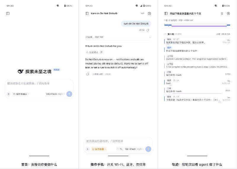
Task: Open the list view icon on trace screen
Action: 222,13
